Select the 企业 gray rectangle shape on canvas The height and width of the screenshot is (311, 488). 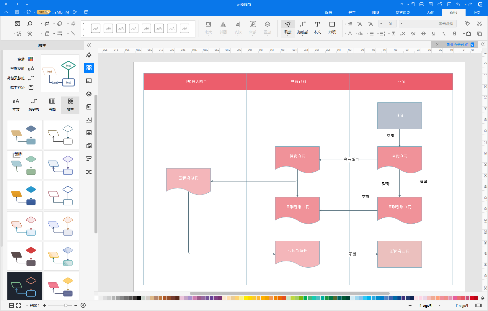[399, 116]
